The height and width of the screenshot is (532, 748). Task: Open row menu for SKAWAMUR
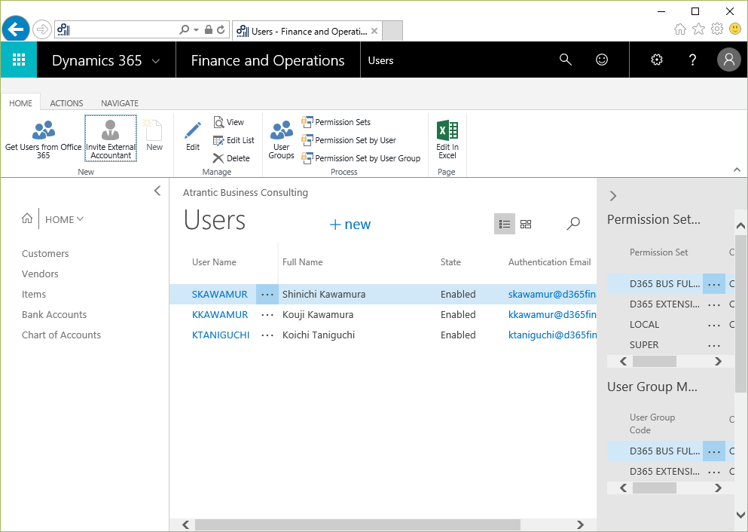coord(267,295)
